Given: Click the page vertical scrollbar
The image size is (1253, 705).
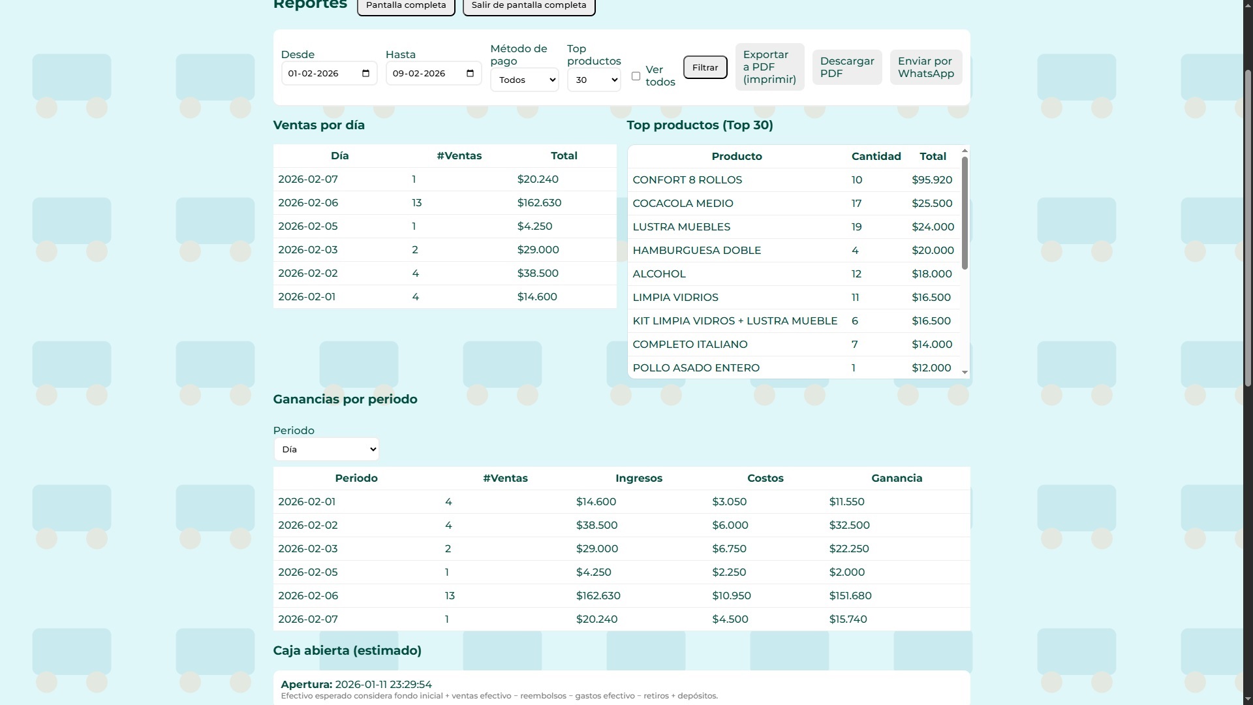Looking at the screenshot, I should pyautogui.click(x=1248, y=228).
